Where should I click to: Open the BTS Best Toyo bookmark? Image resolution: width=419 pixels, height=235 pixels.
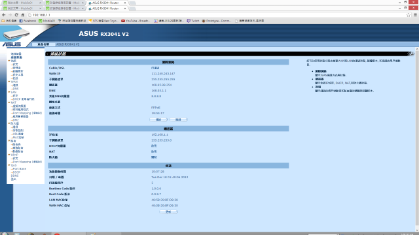(x=103, y=21)
